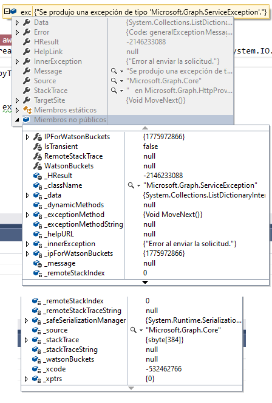Click the _stackTraceString field icon
The image size is (272, 403).
36,350
